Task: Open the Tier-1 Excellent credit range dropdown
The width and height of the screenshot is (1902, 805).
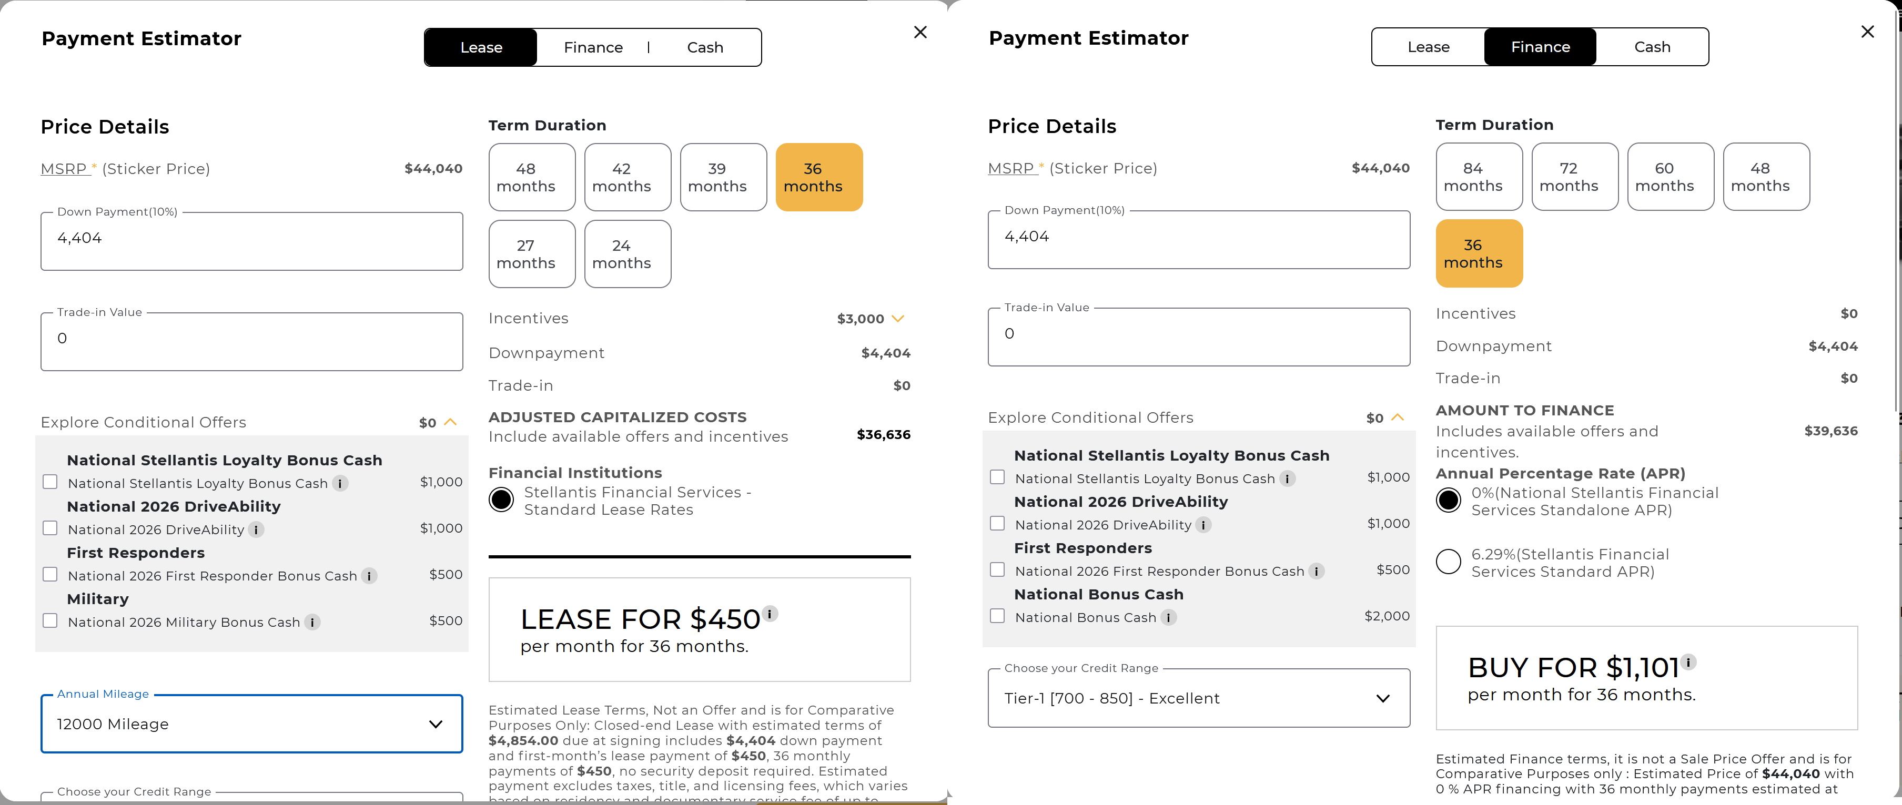Action: (1199, 698)
